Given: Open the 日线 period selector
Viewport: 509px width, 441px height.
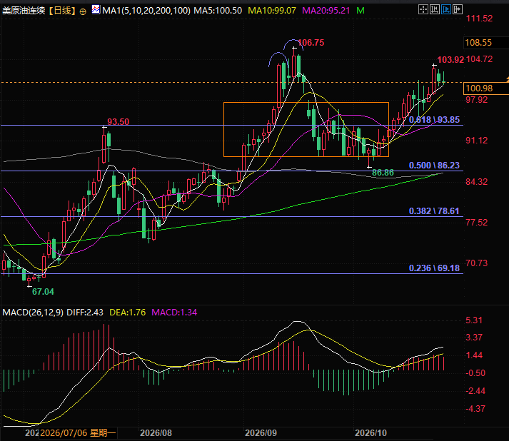Looking at the screenshot, I should pyautogui.click(x=62, y=11).
